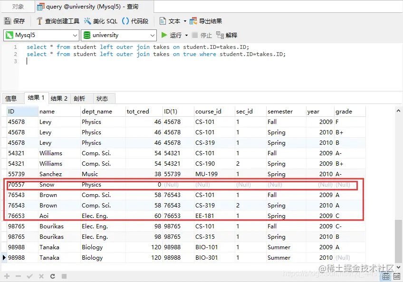
Task: Switch to grid view icon at bottom right
Action: point(386,276)
